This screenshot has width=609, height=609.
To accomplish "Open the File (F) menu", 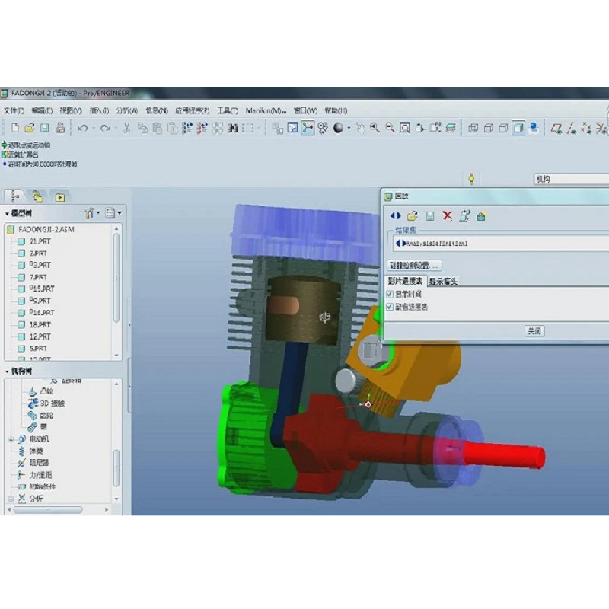I will pyautogui.click(x=14, y=110).
